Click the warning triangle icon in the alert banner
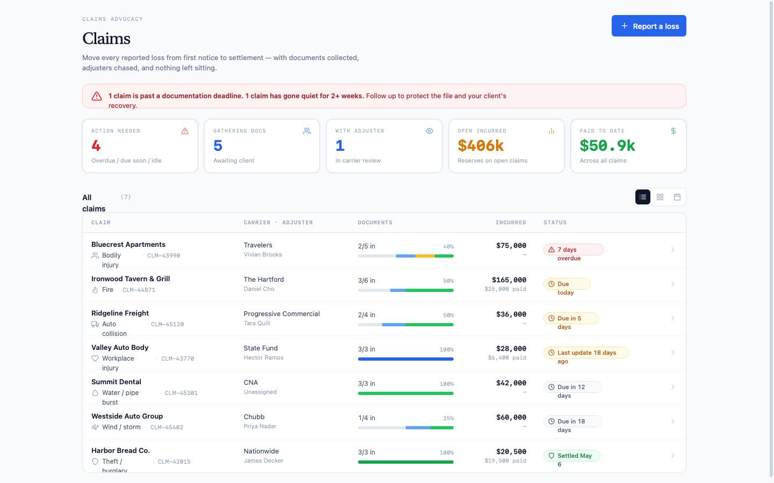This screenshot has height=483, width=774. click(97, 96)
